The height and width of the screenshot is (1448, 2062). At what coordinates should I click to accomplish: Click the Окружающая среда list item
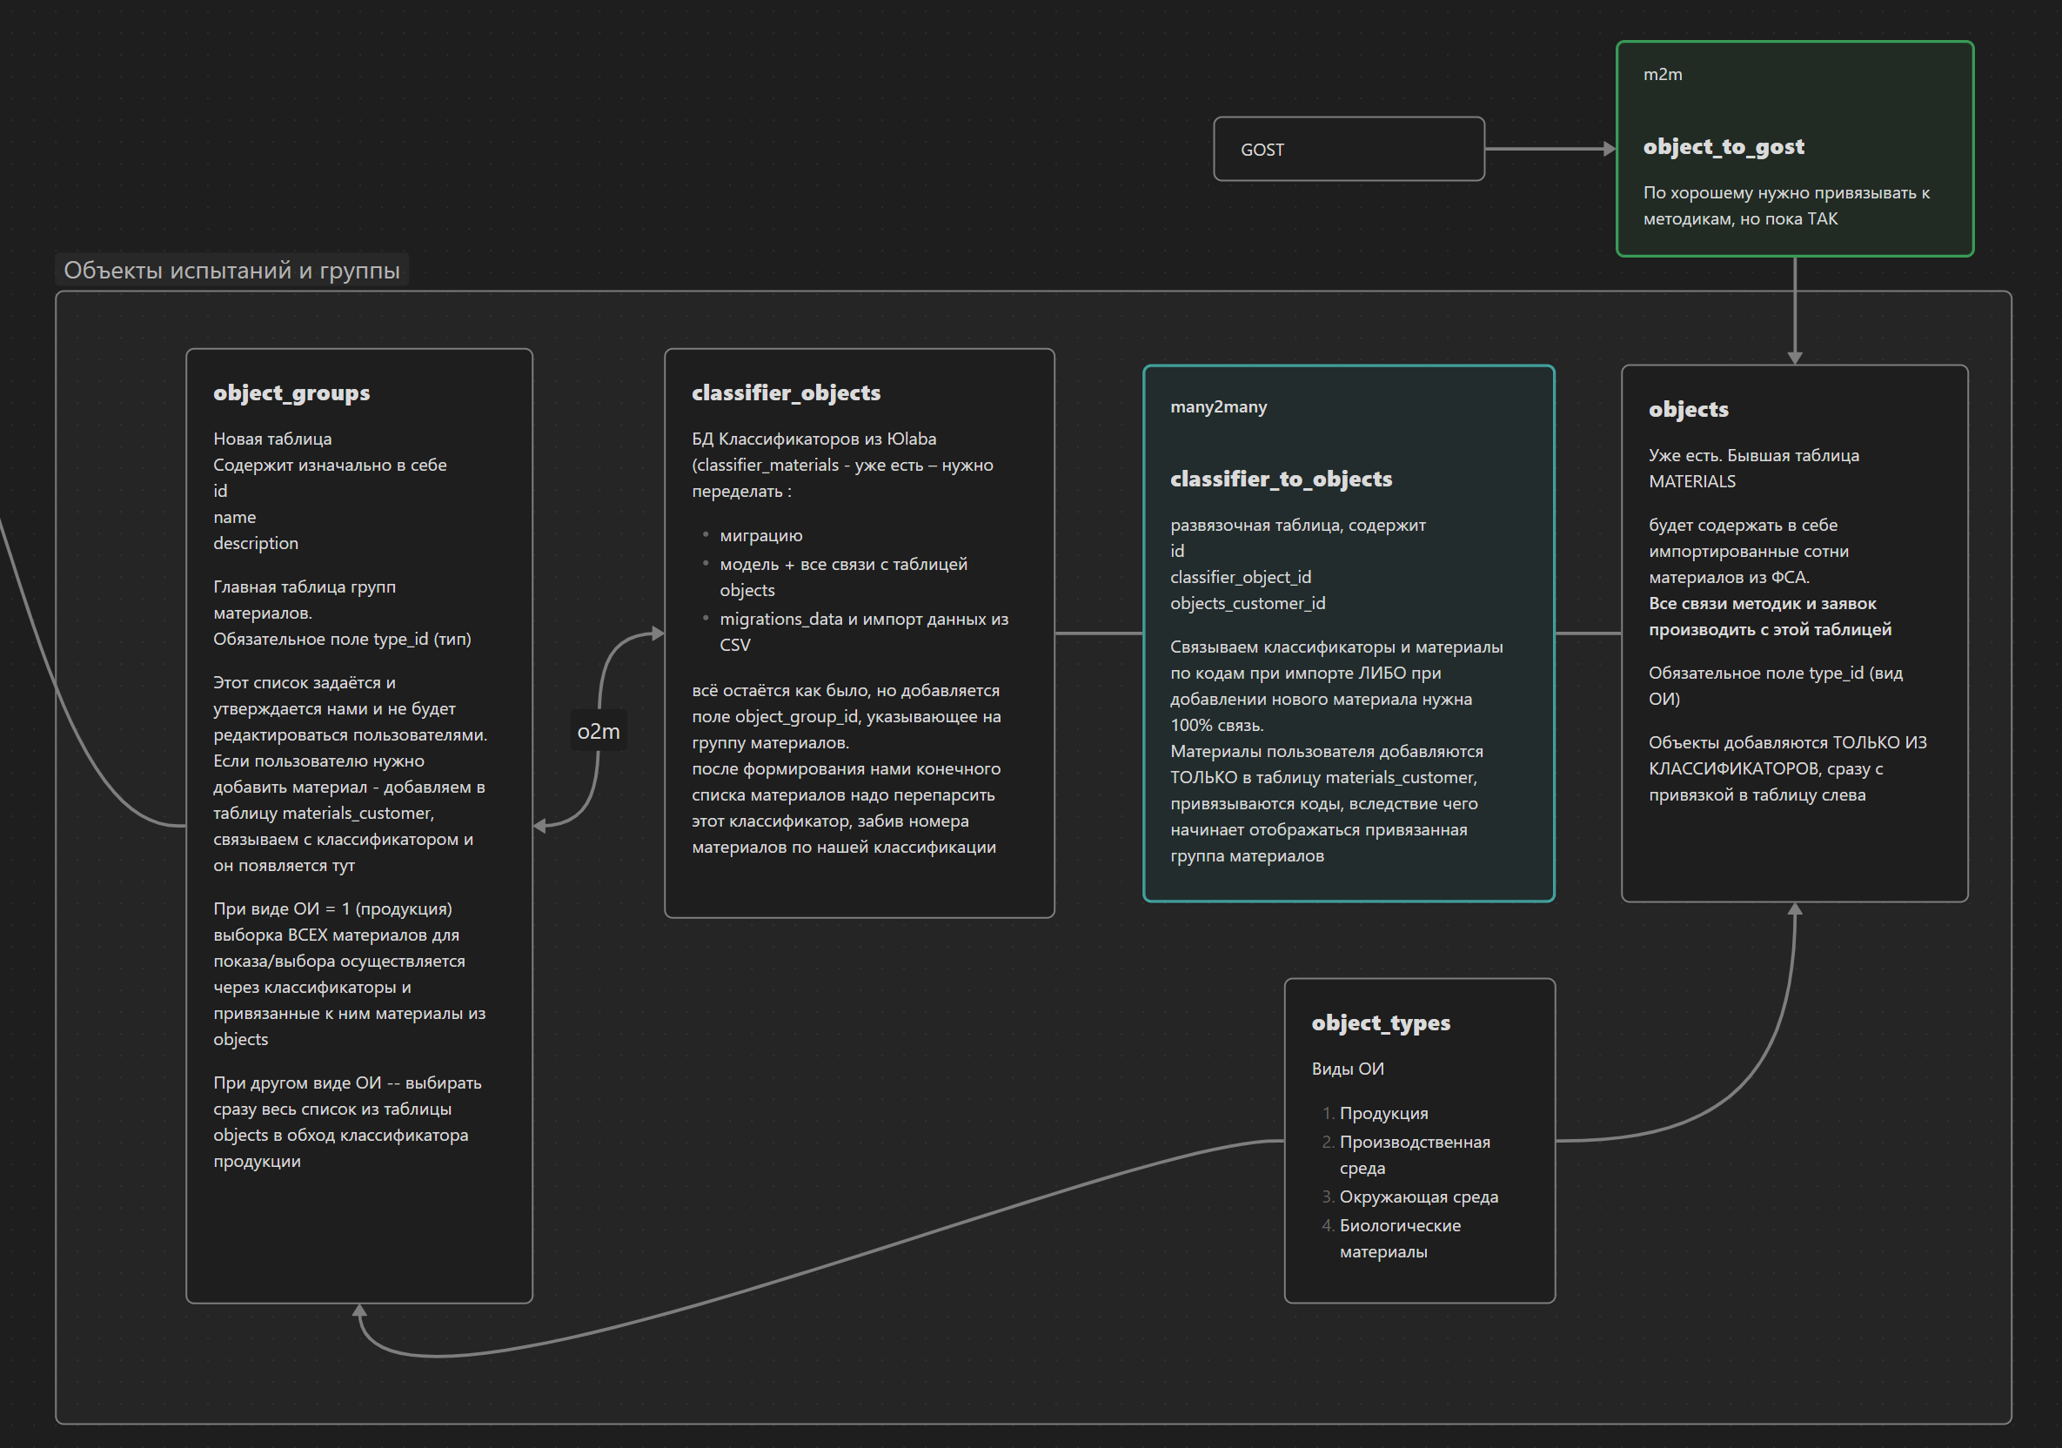click(1418, 1197)
